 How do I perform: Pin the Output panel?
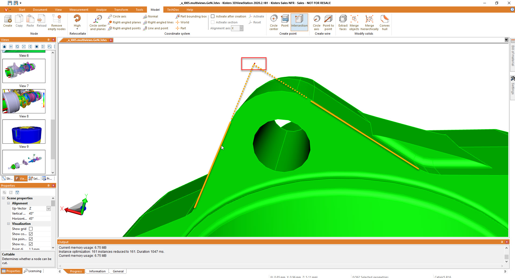coord(502,242)
